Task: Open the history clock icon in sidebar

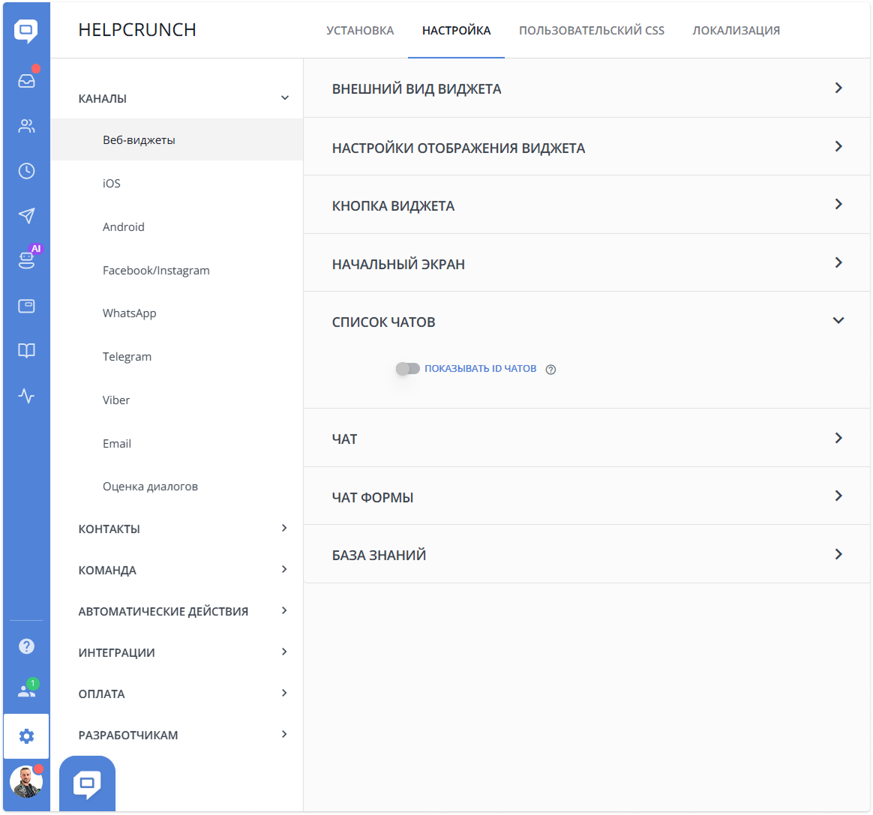Action: tap(27, 171)
